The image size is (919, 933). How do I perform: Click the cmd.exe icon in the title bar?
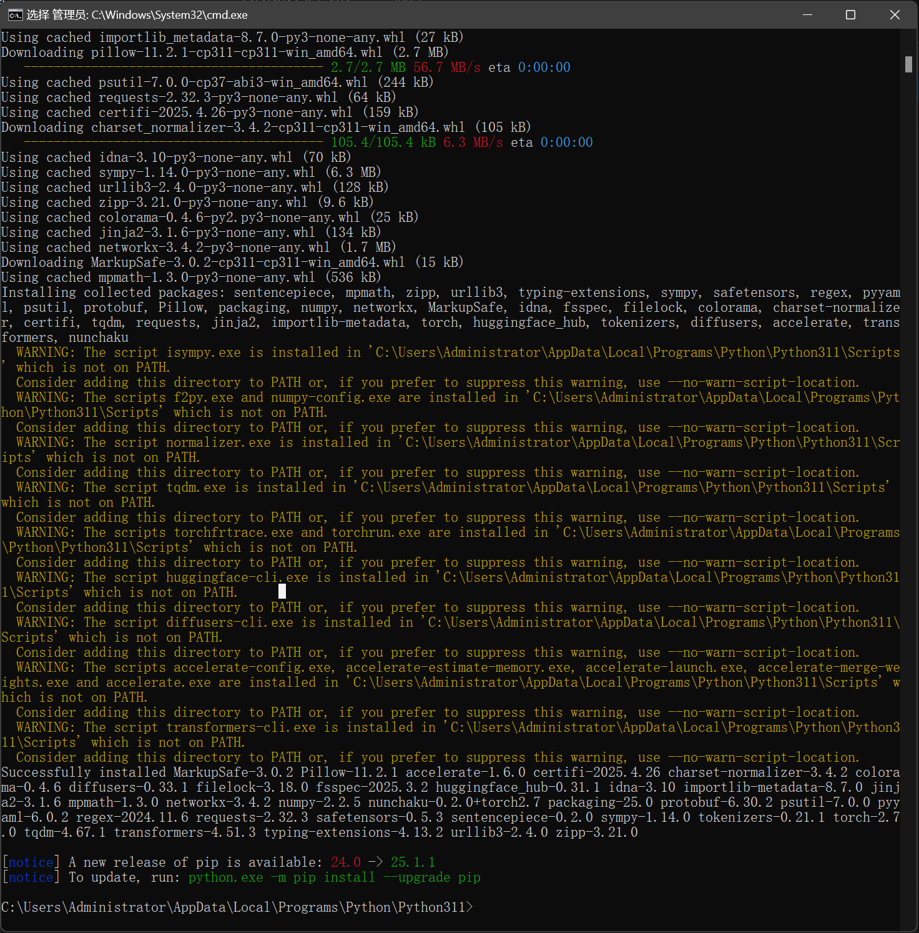click(15, 15)
